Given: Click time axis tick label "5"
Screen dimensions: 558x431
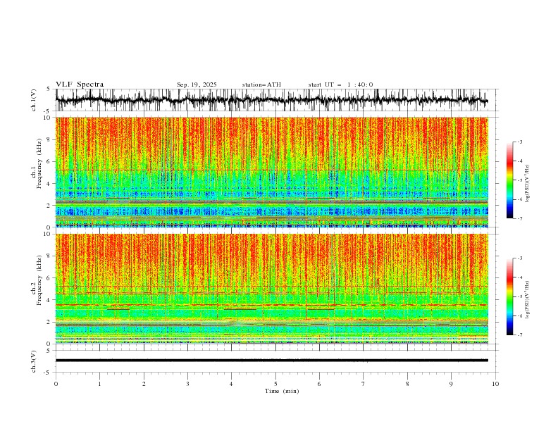Looking at the screenshot, I should coord(275,384).
